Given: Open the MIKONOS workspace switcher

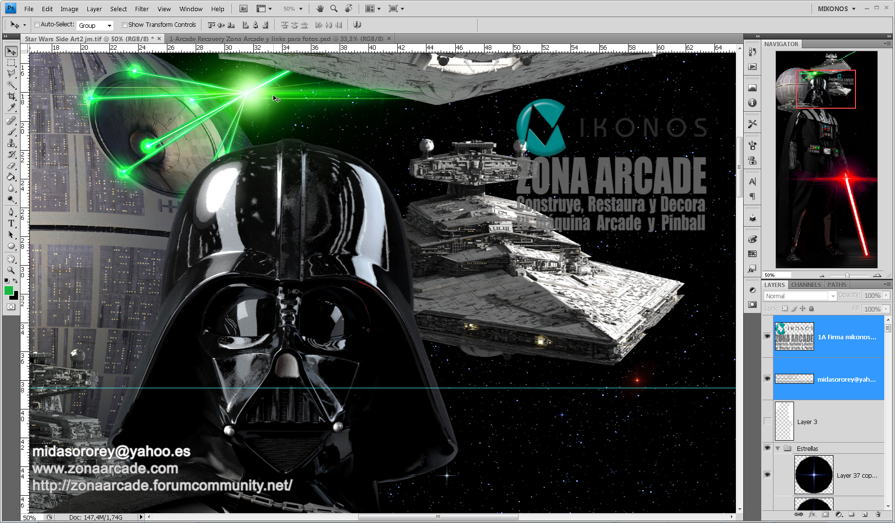Looking at the screenshot, I should [836, 9].
